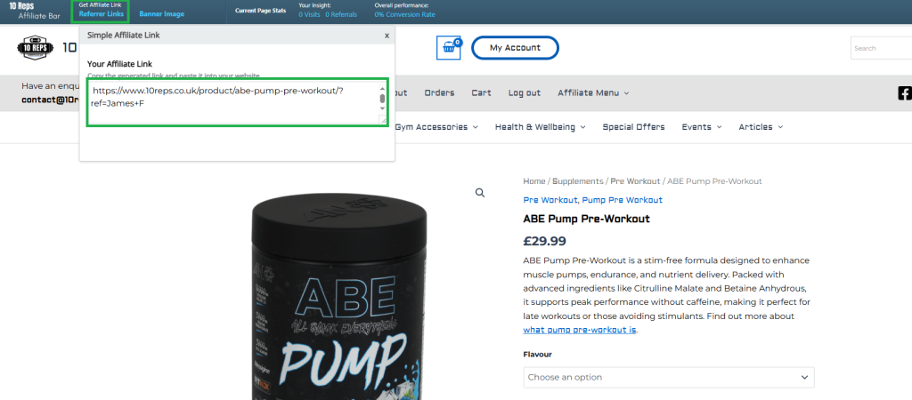Click the textarea scrollbar up arrow
912x400 pixels.
coord(382,88)
